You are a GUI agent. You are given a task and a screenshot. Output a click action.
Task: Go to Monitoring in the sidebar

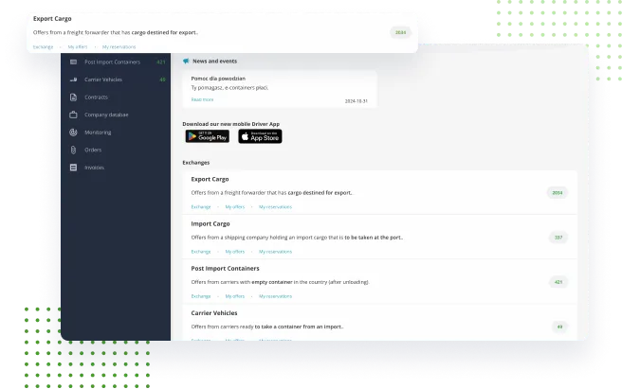pos(98,133)
